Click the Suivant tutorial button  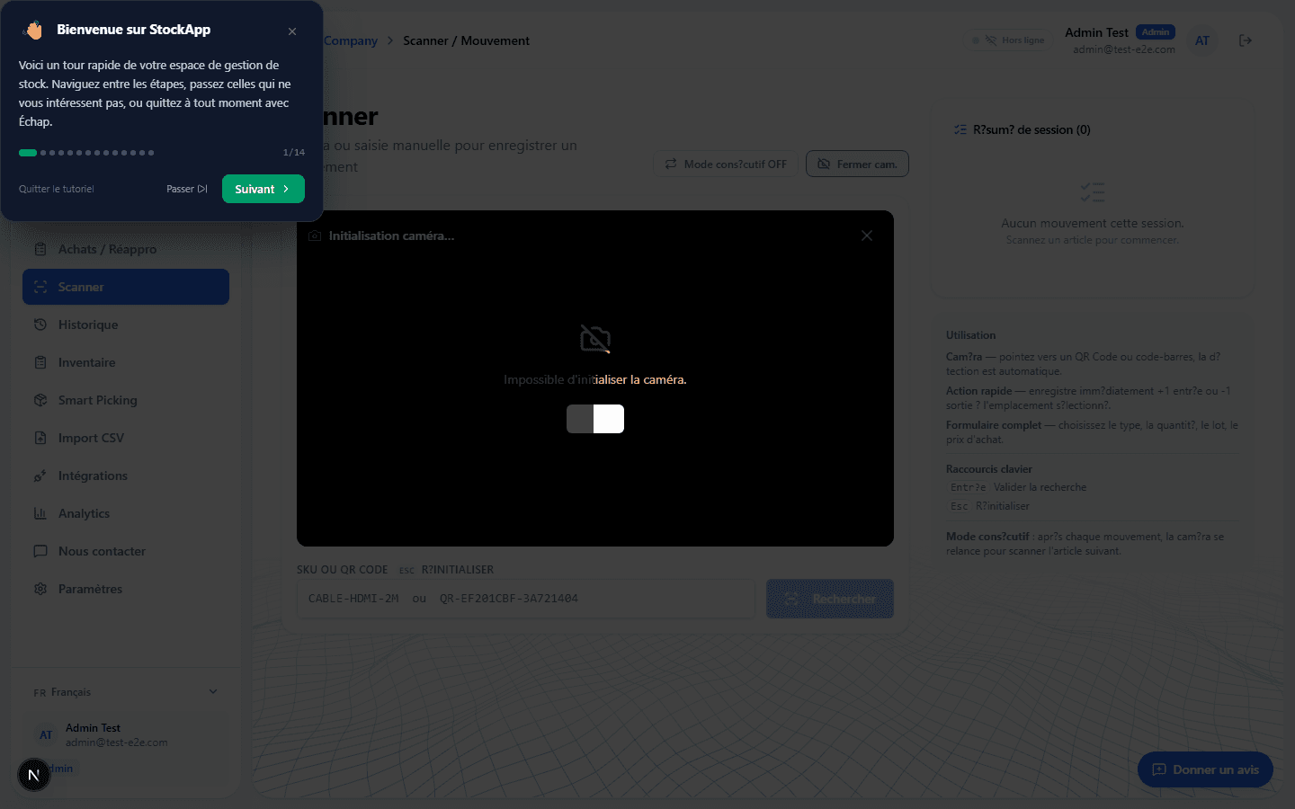[263, 189]
